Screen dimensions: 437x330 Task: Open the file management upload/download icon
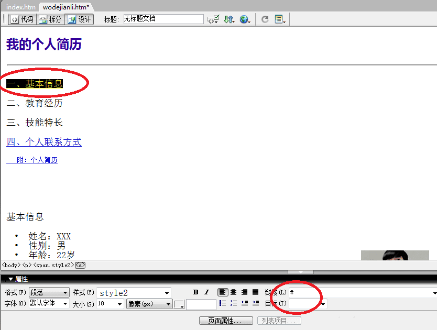[229, 19]
